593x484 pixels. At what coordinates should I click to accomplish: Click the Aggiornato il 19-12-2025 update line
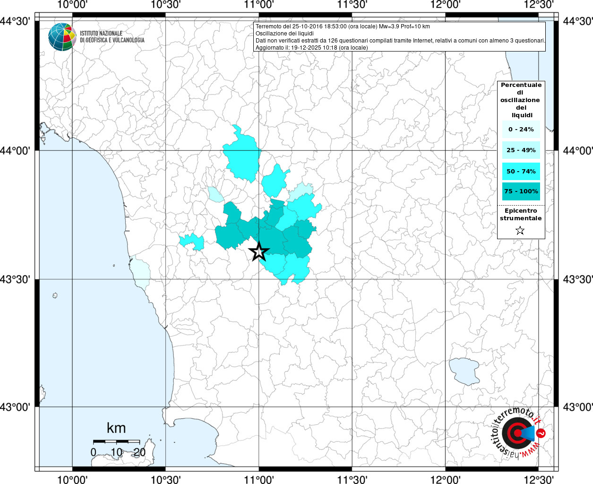pos(311,47)
